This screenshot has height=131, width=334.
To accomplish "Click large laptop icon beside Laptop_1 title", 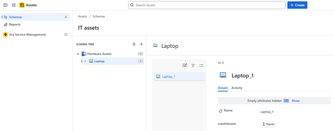I will click(x=223, y=75).
